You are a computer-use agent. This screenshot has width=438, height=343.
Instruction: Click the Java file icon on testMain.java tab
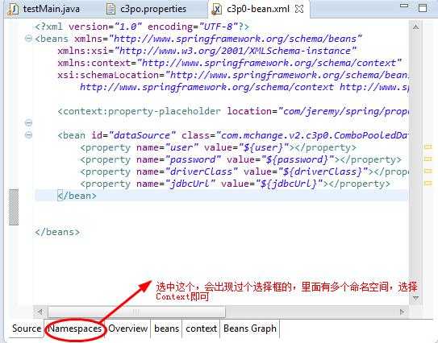tap(13, 9)
